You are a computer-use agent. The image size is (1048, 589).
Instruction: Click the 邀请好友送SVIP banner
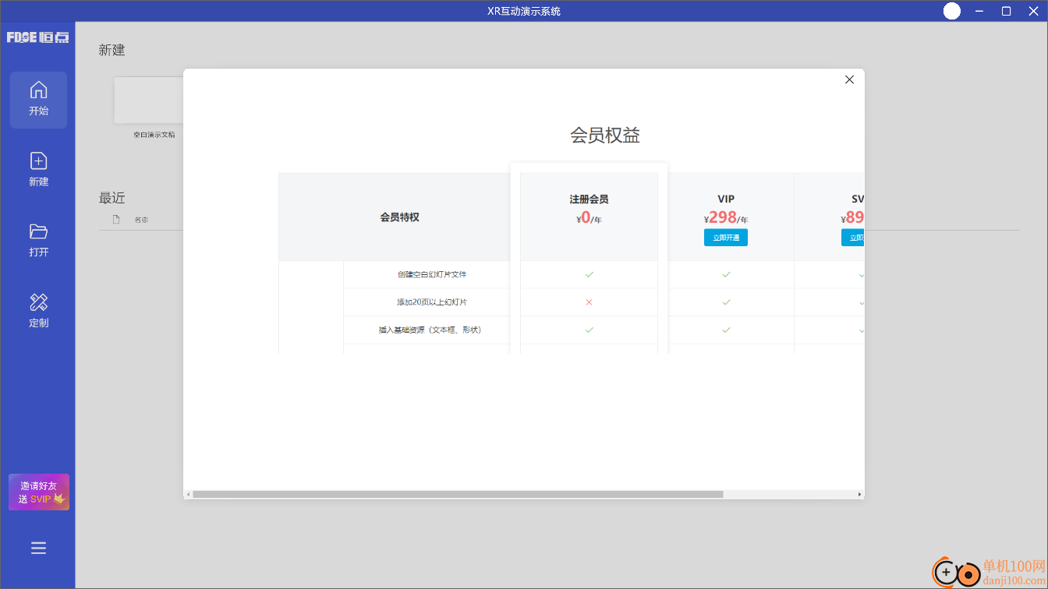pos(39,492)
